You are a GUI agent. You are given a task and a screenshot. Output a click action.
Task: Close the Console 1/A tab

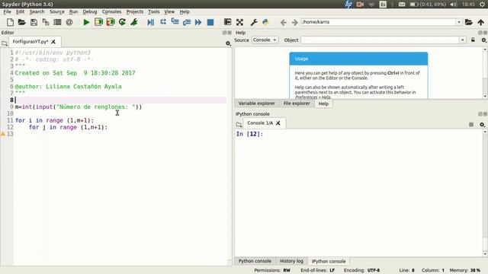tap(278, 123)
